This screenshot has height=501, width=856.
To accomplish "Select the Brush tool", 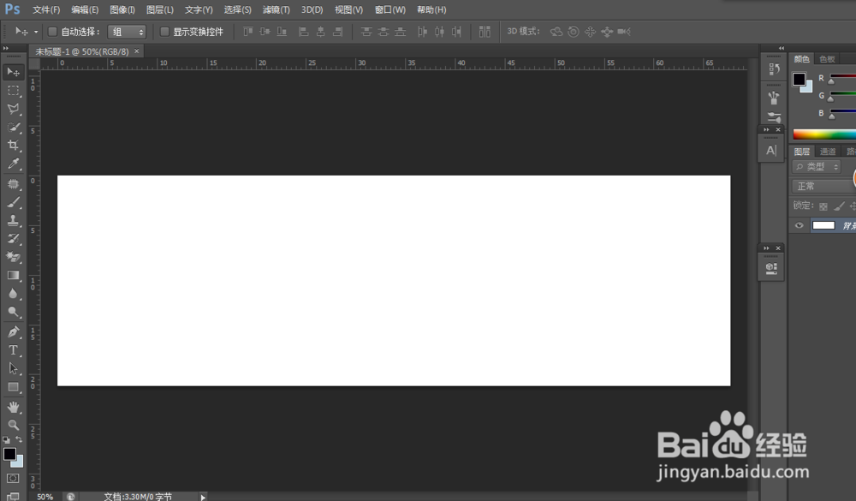I will pos(13,203).
